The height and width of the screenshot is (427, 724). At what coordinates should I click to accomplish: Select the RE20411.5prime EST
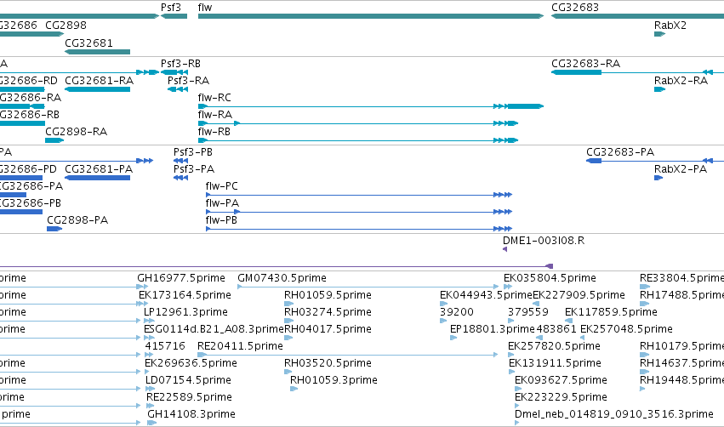[240, 347]
